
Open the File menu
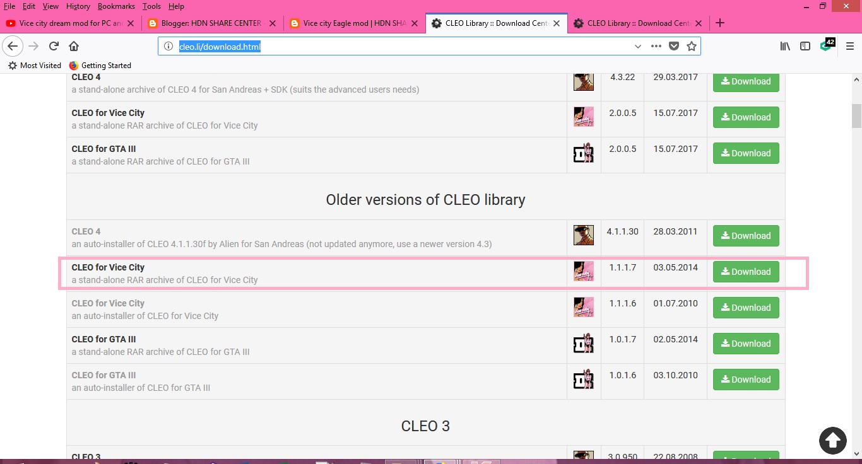point(9,6)
